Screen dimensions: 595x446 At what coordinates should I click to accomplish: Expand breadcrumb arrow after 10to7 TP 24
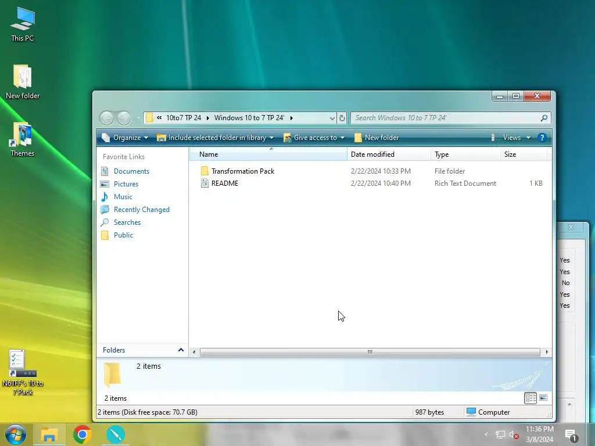pyautogui.click(x=208, y=118)
